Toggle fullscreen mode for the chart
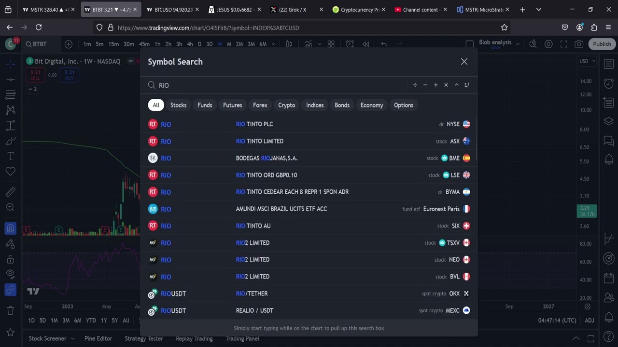The height and width of the screenshot is (347, 618). click(563, 44)
